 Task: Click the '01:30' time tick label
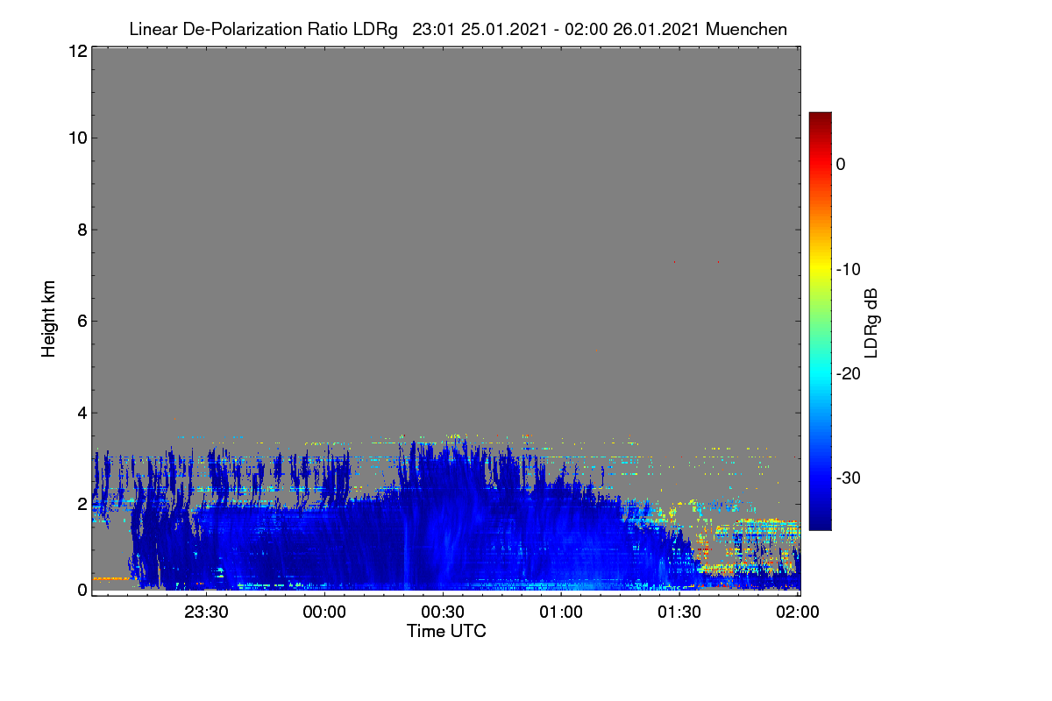[x=679, y=612]
